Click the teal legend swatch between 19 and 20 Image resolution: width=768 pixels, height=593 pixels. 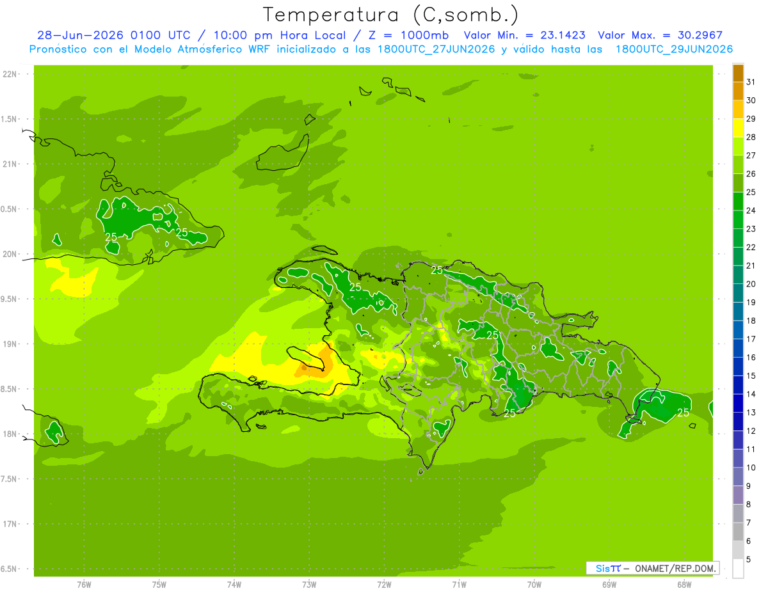[x=738, y=293]
